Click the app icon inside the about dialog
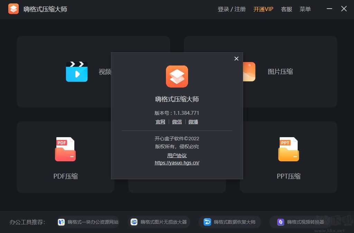The width and height of the screenshot is (354, 233). pos(177,77)
